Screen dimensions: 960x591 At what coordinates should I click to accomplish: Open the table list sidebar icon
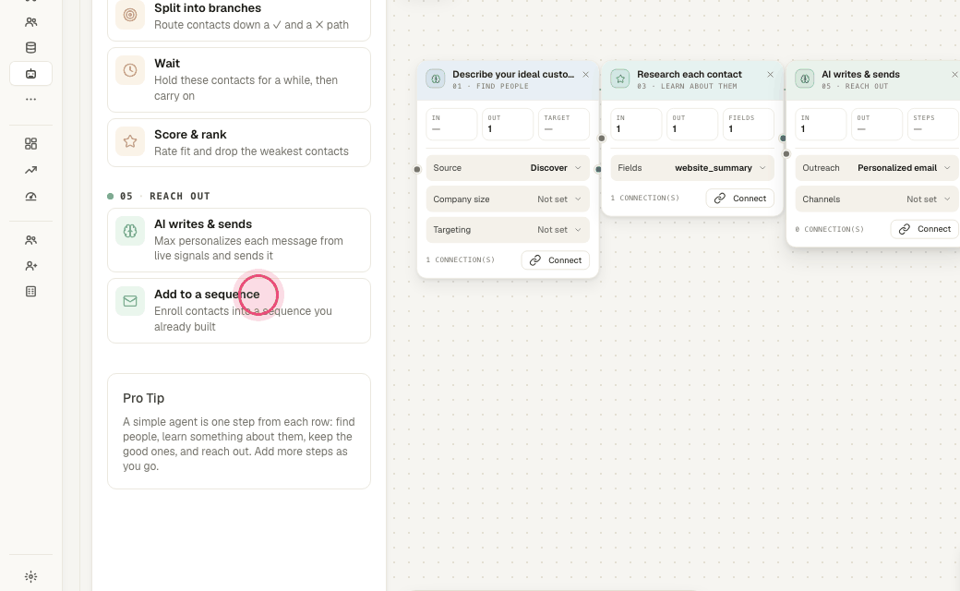(x=30, y=292)
